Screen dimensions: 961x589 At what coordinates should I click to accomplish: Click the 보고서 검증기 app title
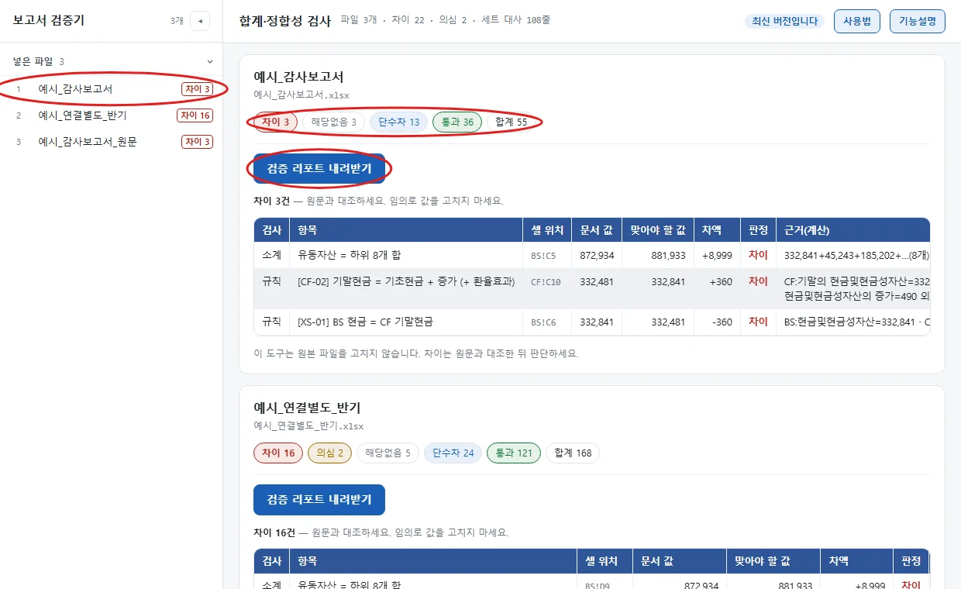(49, 21)
